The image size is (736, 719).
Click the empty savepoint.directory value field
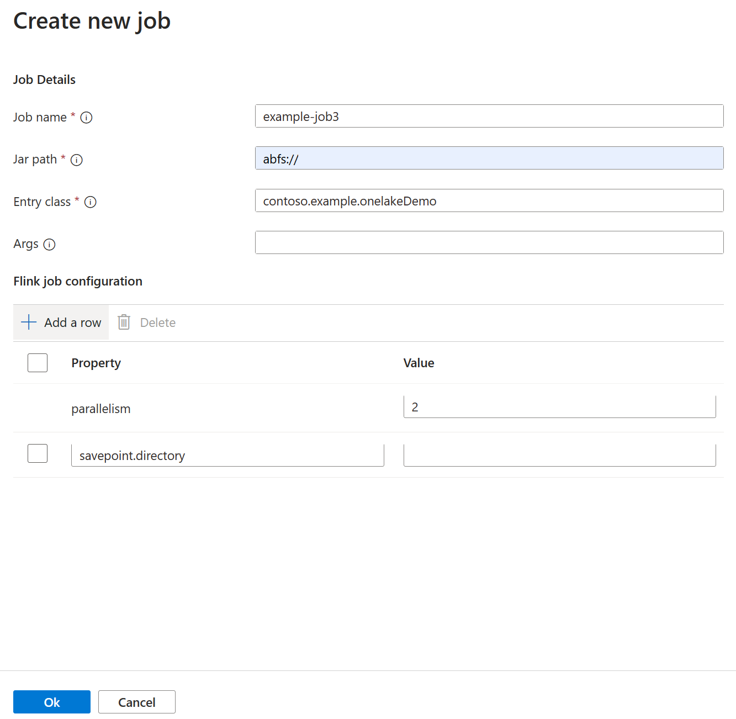click(559, 456)
